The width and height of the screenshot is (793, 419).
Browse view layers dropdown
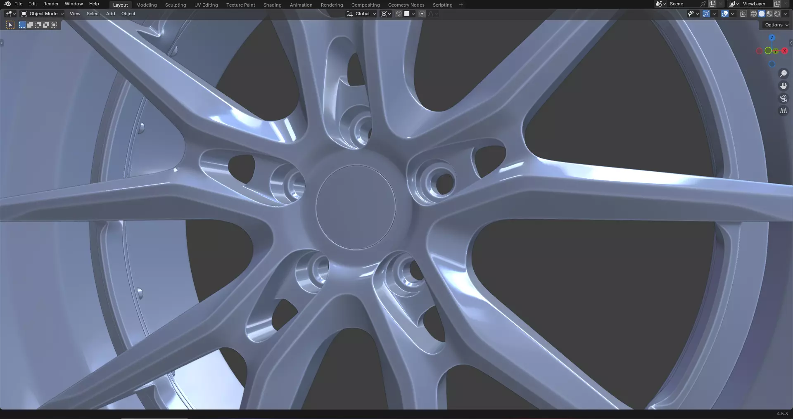pos(734,4)
